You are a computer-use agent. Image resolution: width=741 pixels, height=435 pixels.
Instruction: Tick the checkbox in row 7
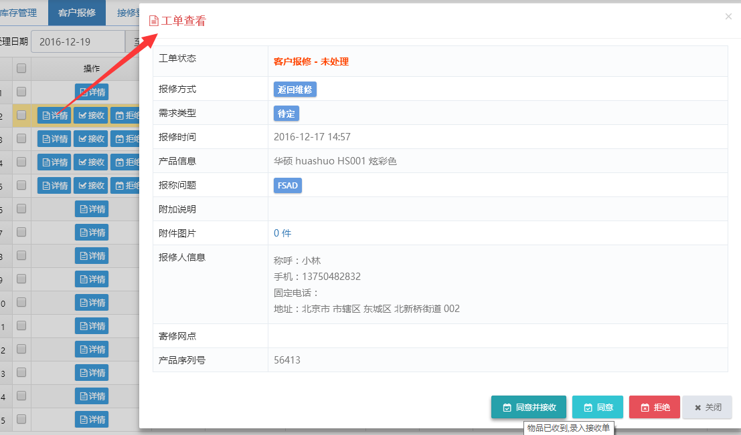tap(21, 232)
